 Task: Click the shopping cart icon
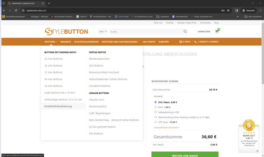[x=217, y=31]
